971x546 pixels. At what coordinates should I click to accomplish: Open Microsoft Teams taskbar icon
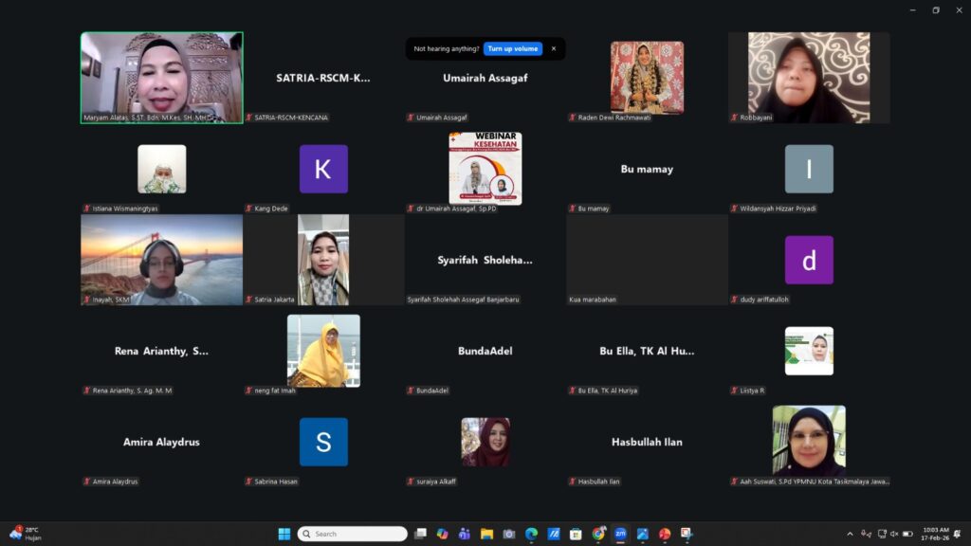(x=465, y=534)
